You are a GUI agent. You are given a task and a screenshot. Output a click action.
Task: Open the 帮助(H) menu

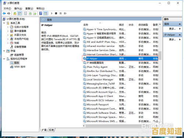(40, 8)
